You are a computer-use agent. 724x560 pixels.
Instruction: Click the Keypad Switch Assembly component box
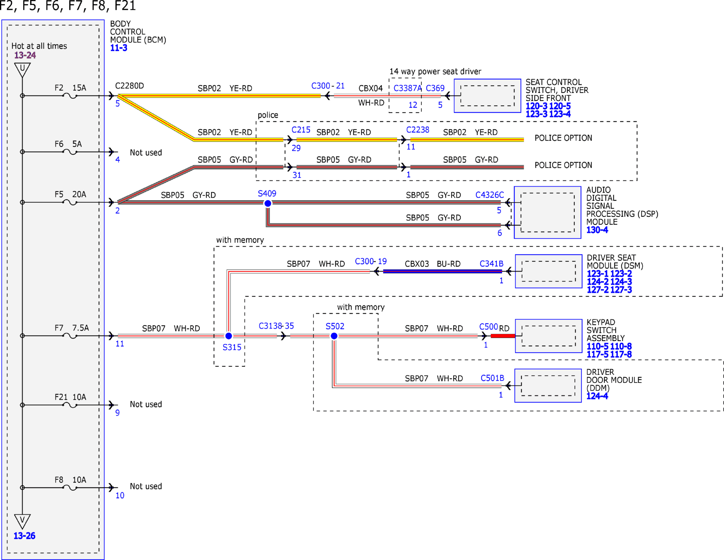(x=549, y=336)
